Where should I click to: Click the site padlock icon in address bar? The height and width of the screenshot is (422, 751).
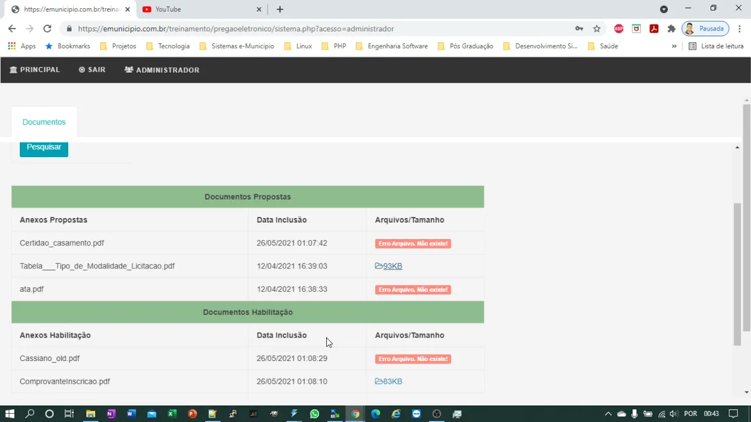[69, 29]
